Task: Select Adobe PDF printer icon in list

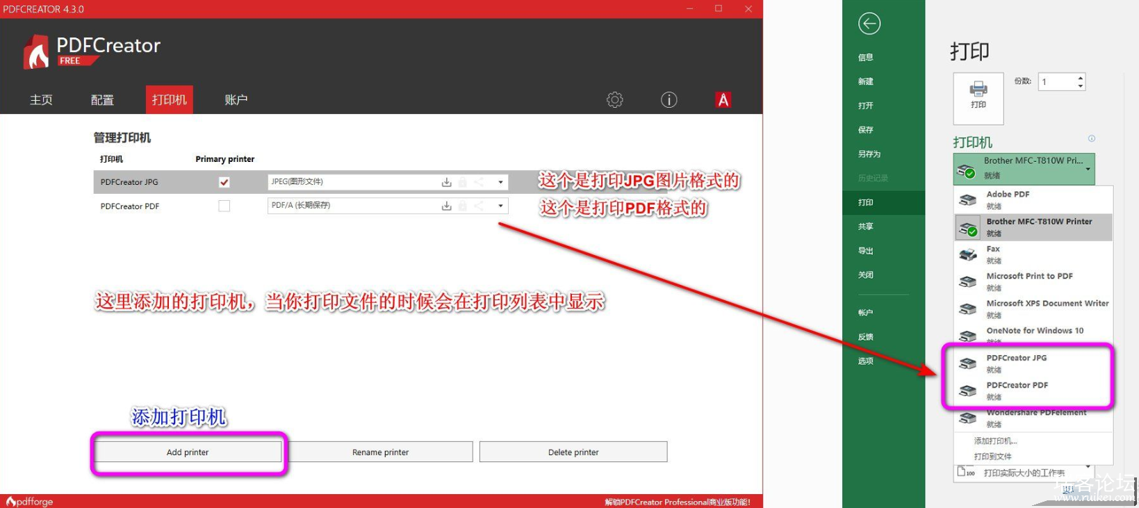Action: click(968, 200)
